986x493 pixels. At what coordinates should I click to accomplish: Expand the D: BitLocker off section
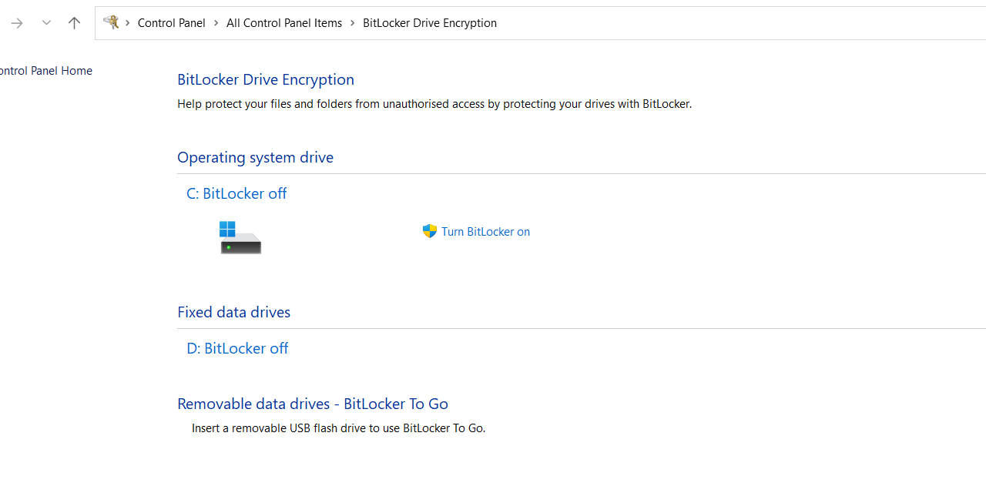(x=237, y=348)
